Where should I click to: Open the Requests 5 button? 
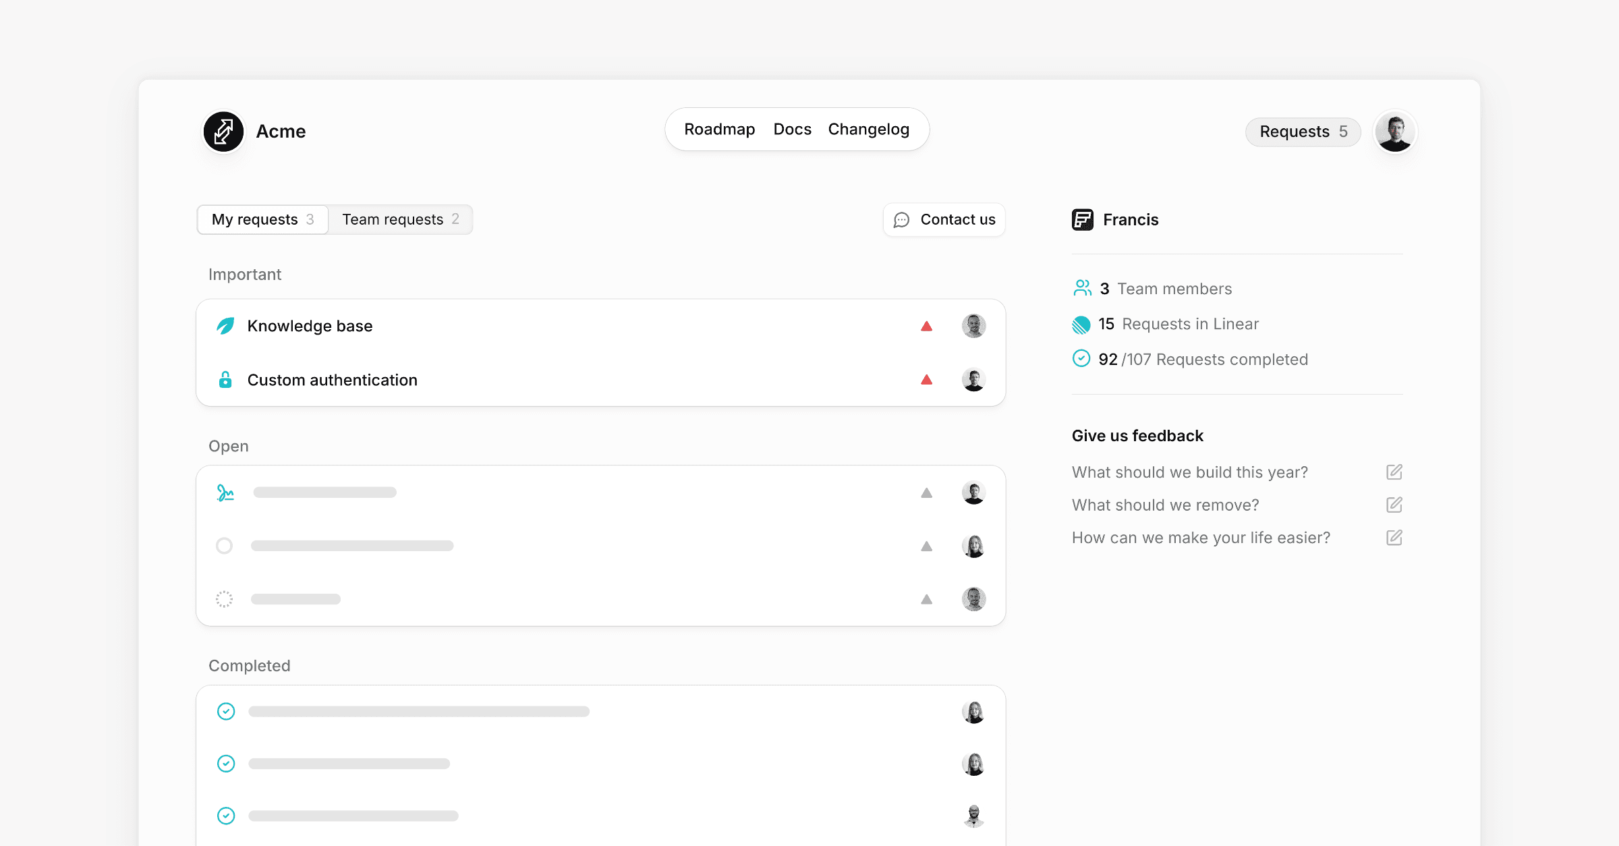1303,132
